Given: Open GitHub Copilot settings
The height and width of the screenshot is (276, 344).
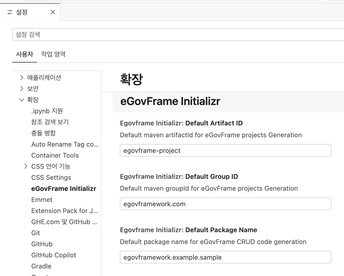Looking at the screenshot, I should [53, 255].
